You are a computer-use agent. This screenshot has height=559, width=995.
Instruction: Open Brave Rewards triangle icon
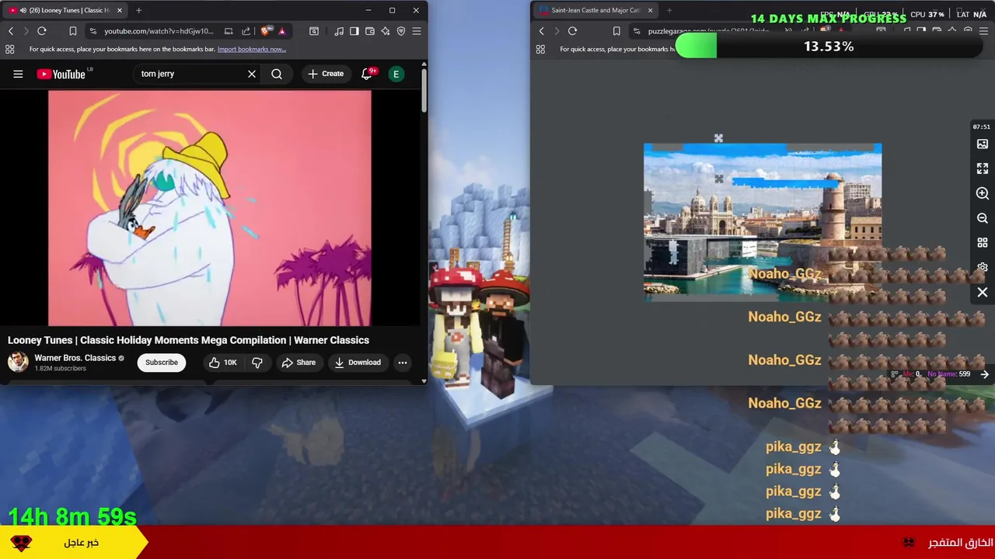(x=282, y=31)
